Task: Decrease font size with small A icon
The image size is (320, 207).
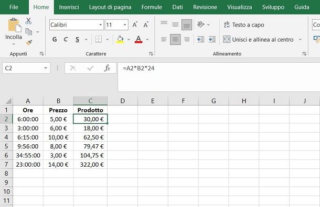Action: (x=146, y=25)
